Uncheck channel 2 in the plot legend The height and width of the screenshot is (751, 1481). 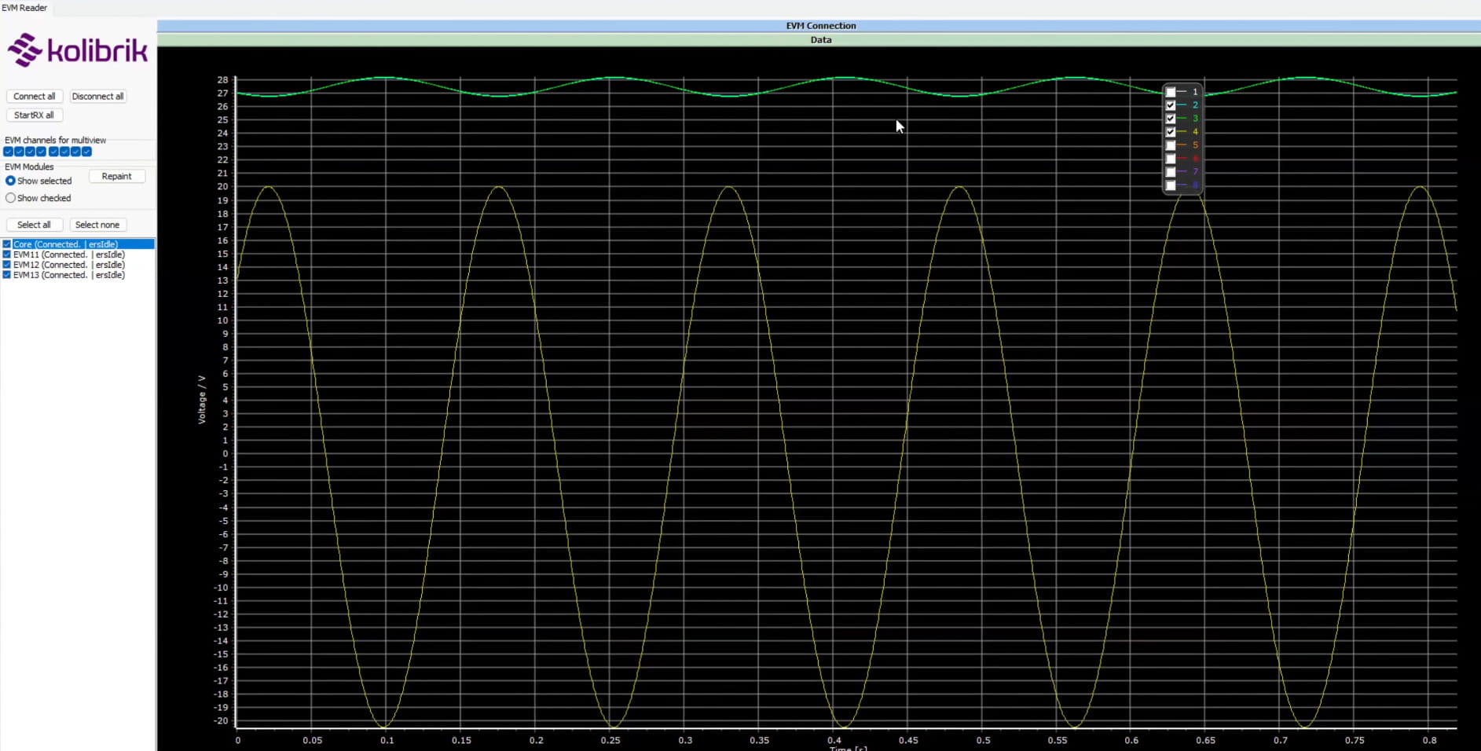tap(1171, 104)
